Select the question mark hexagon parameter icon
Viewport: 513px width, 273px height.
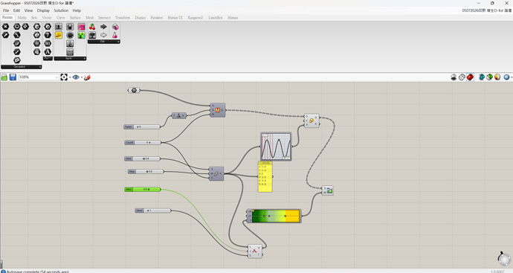pyautogui.click(x=48, y=35)
